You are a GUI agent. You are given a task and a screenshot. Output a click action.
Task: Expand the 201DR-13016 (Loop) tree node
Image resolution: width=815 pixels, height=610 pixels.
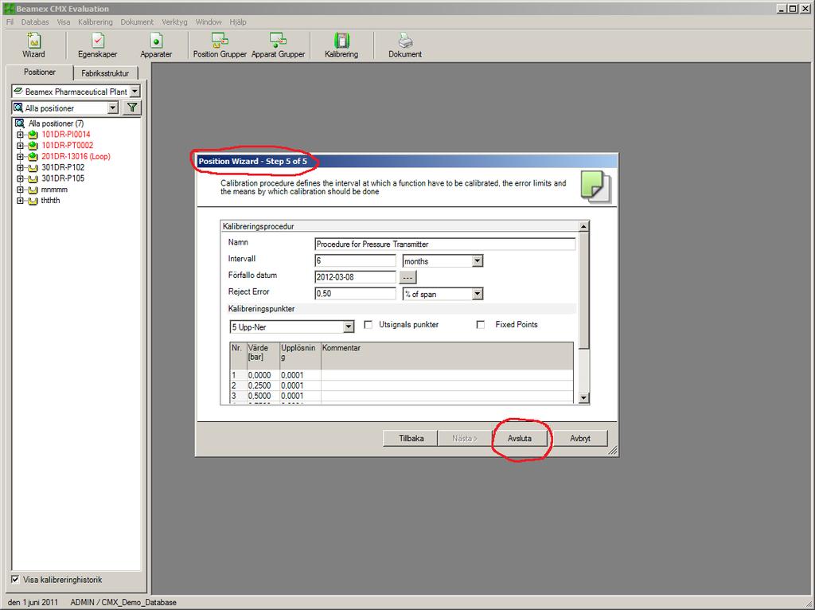pyautogui.click(x=20, y=156)
